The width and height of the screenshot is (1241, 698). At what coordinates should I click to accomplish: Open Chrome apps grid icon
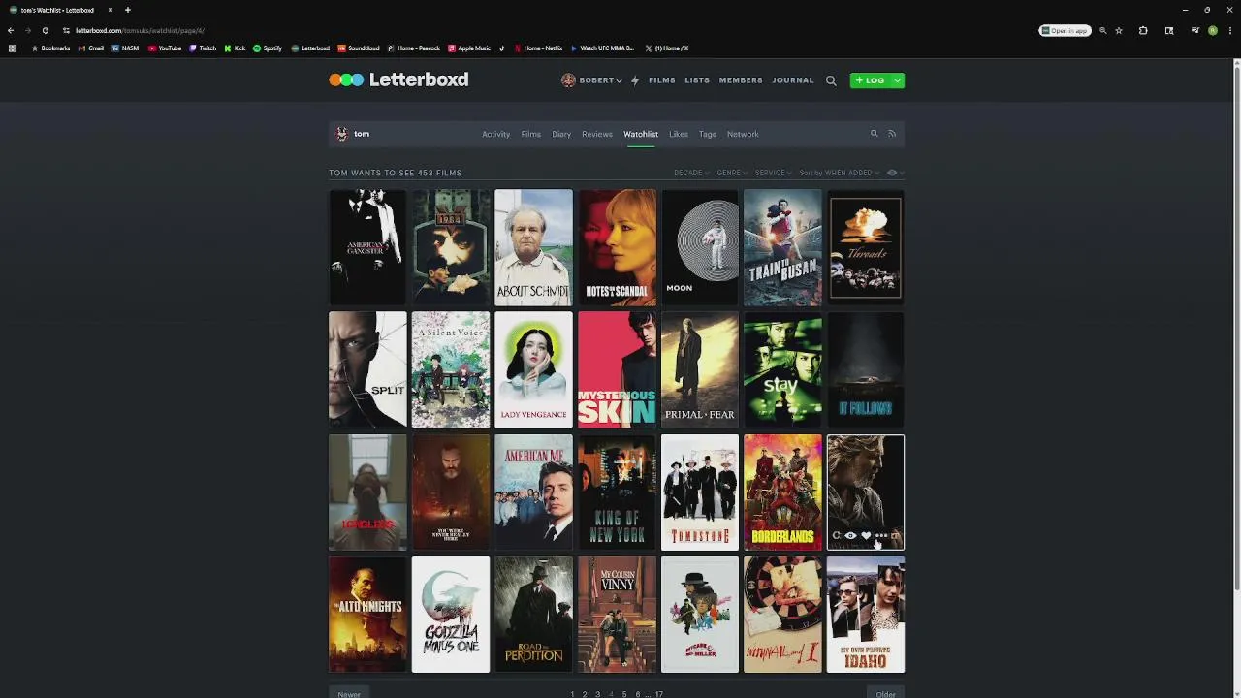13,48
